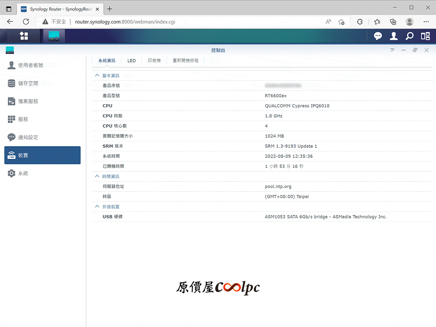
Task: Open the tab actions menu icon
Action: point(9,9)
